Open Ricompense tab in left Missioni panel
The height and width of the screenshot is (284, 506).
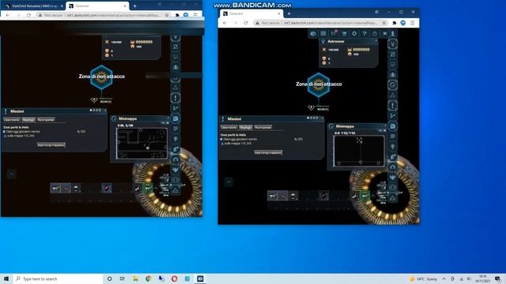[x=46, y=120]
